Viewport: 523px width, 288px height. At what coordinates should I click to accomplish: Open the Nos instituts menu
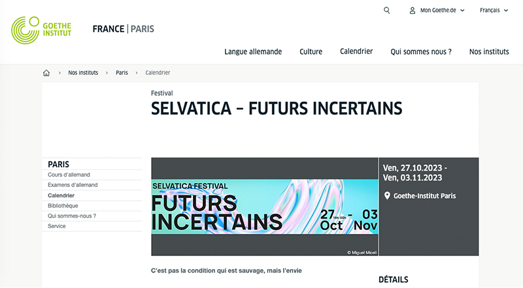point(489,51)
